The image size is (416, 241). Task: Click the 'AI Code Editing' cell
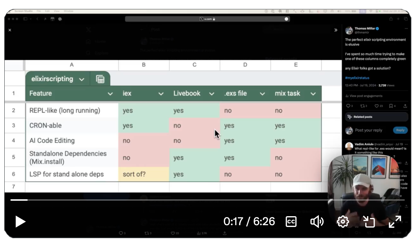pyautogui.click(x=72, y=141)
